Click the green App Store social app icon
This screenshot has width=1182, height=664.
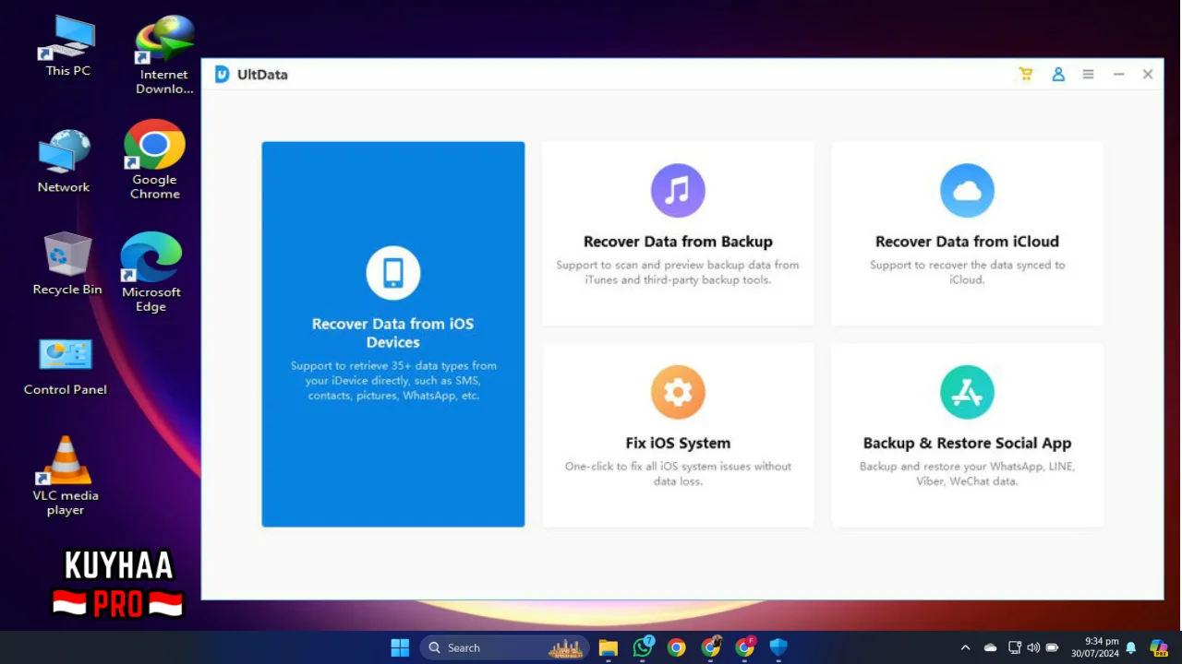coord(967,392)
